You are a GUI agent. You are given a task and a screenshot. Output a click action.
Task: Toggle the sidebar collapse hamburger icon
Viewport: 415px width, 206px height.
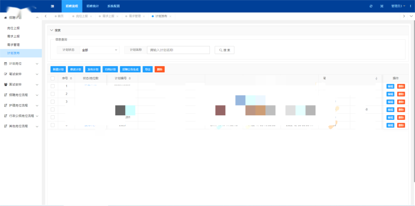tap(52, 6)
